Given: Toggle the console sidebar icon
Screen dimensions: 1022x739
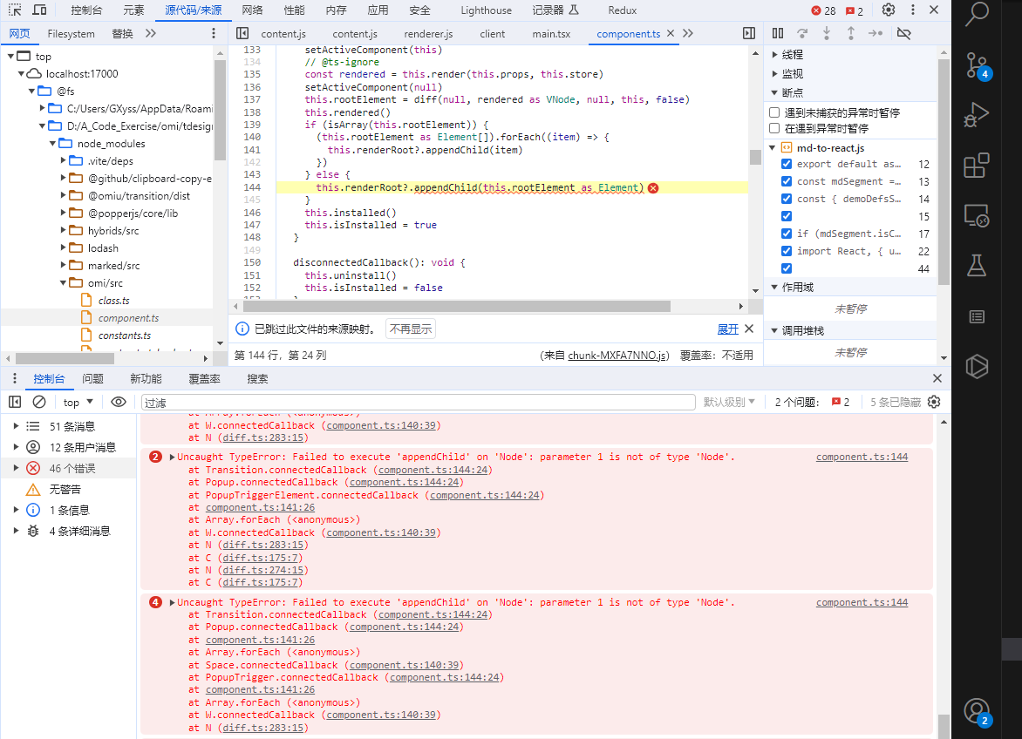Looking at the screenshot, I should tap(15, 402).
